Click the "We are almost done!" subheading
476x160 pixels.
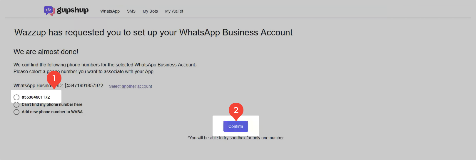tap(46, 52)
